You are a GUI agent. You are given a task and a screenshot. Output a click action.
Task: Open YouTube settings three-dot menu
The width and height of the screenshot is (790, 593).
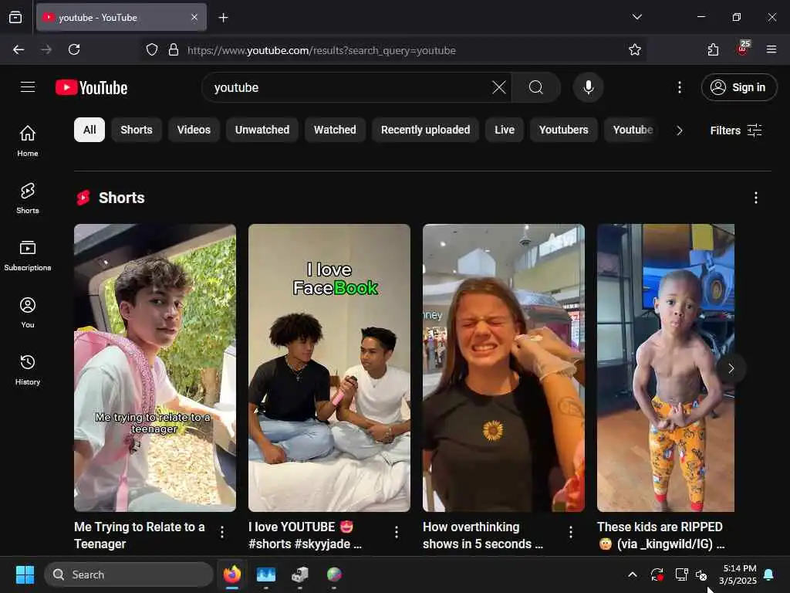tap(679, 87)
